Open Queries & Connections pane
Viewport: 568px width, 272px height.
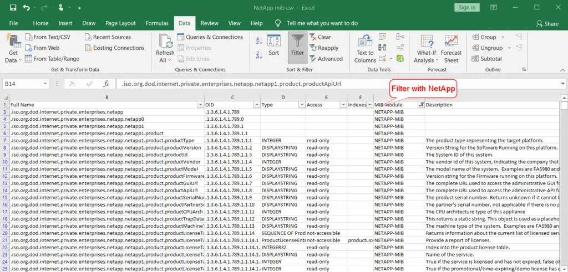coord(210,37)
